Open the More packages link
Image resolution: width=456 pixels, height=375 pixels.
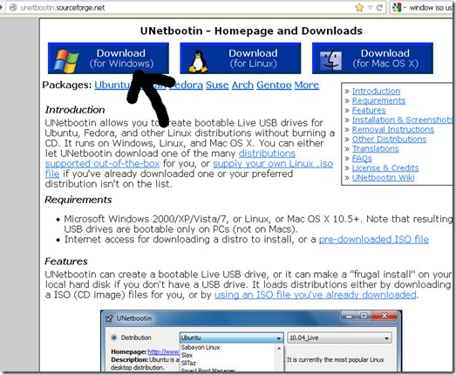point(307,85)
